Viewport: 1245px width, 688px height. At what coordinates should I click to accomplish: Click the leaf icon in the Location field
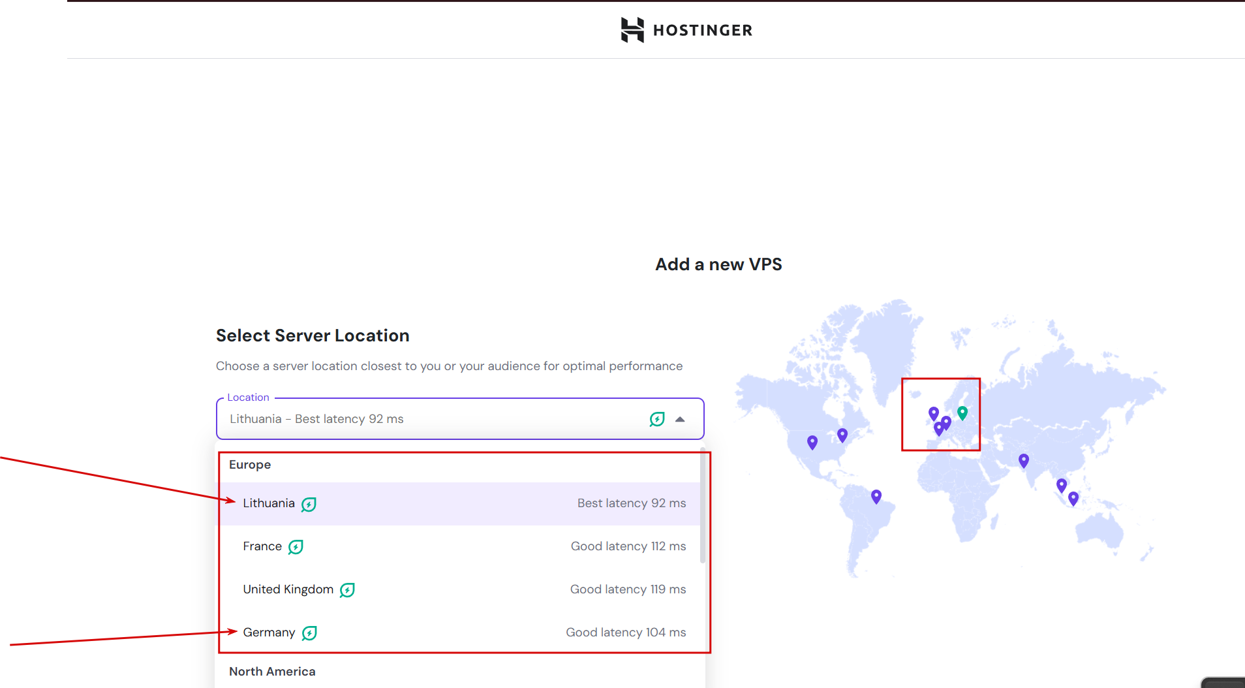(x=657, y=419)
